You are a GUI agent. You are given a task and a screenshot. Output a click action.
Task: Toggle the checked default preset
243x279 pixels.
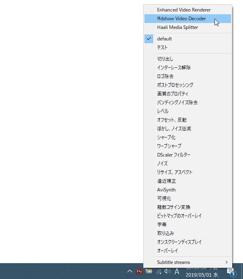(188, 39)
